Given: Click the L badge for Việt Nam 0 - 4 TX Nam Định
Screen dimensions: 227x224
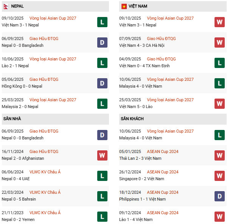Looking at the screenshot, I should point(219,63).
